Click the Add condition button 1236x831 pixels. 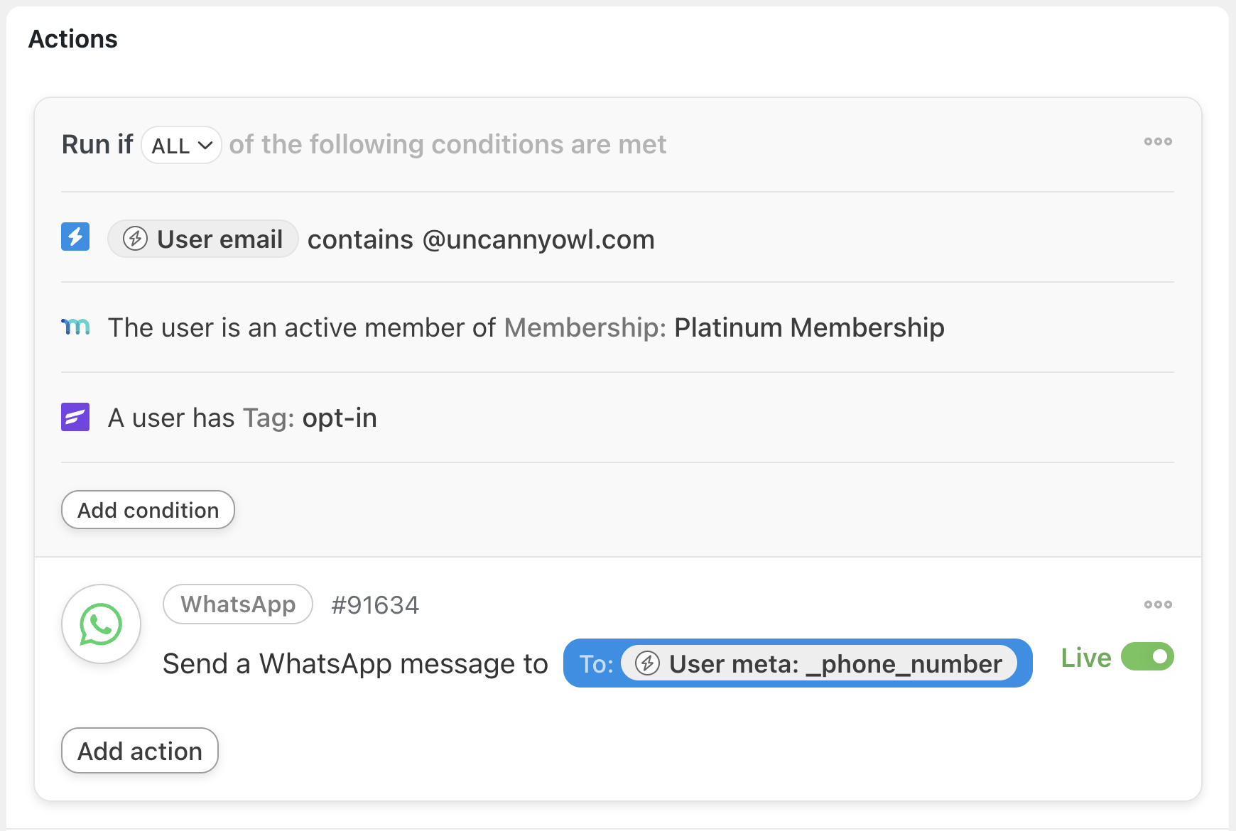148,509
